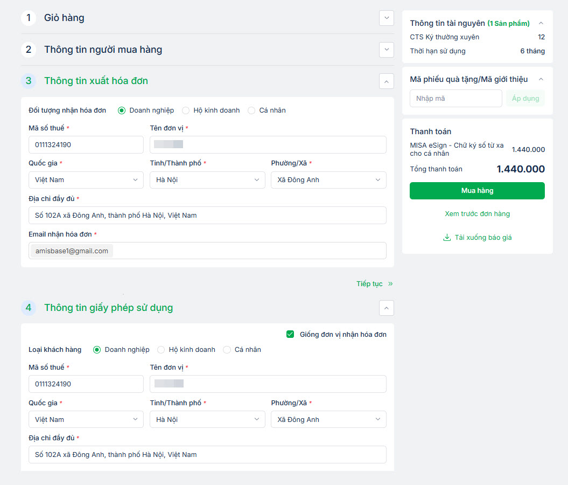Uncheck Giống đơn vị nhận hóa đơn
This screenshot has width=568, height=485.
point(291,335)
